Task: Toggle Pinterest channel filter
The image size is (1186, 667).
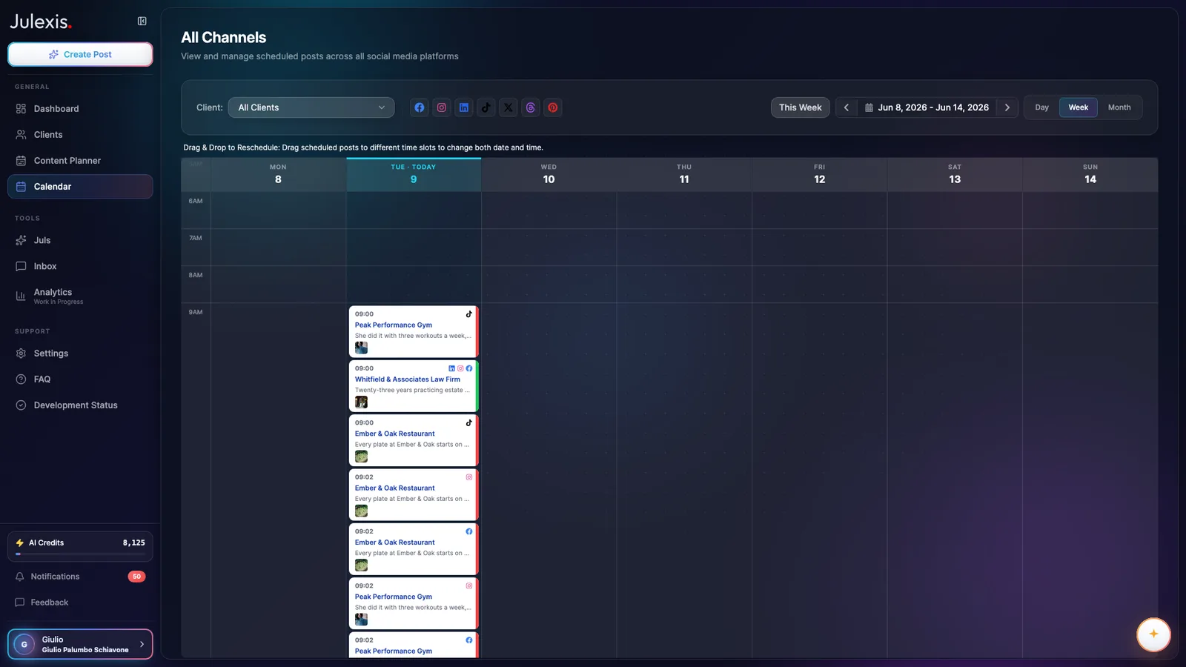Action: pos(553,107)
